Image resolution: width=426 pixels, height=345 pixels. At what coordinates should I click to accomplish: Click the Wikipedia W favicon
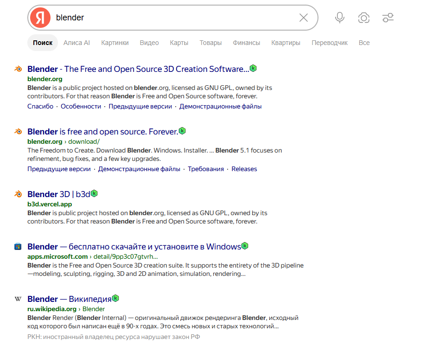click(18, 299)
